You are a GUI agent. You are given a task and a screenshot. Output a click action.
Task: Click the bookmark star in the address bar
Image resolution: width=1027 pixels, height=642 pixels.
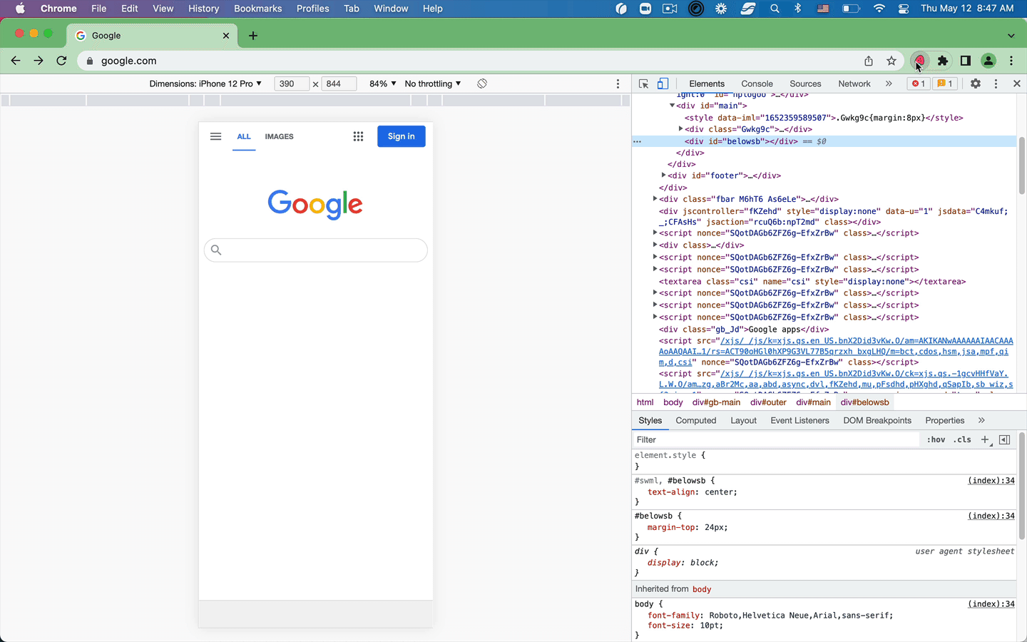point(891,61)
